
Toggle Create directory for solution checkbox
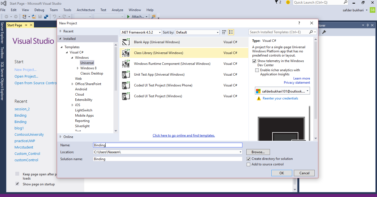tap(249, 159)
